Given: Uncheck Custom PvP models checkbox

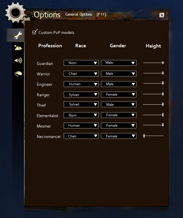Looking at the screenshot, I should pos(34,32).
